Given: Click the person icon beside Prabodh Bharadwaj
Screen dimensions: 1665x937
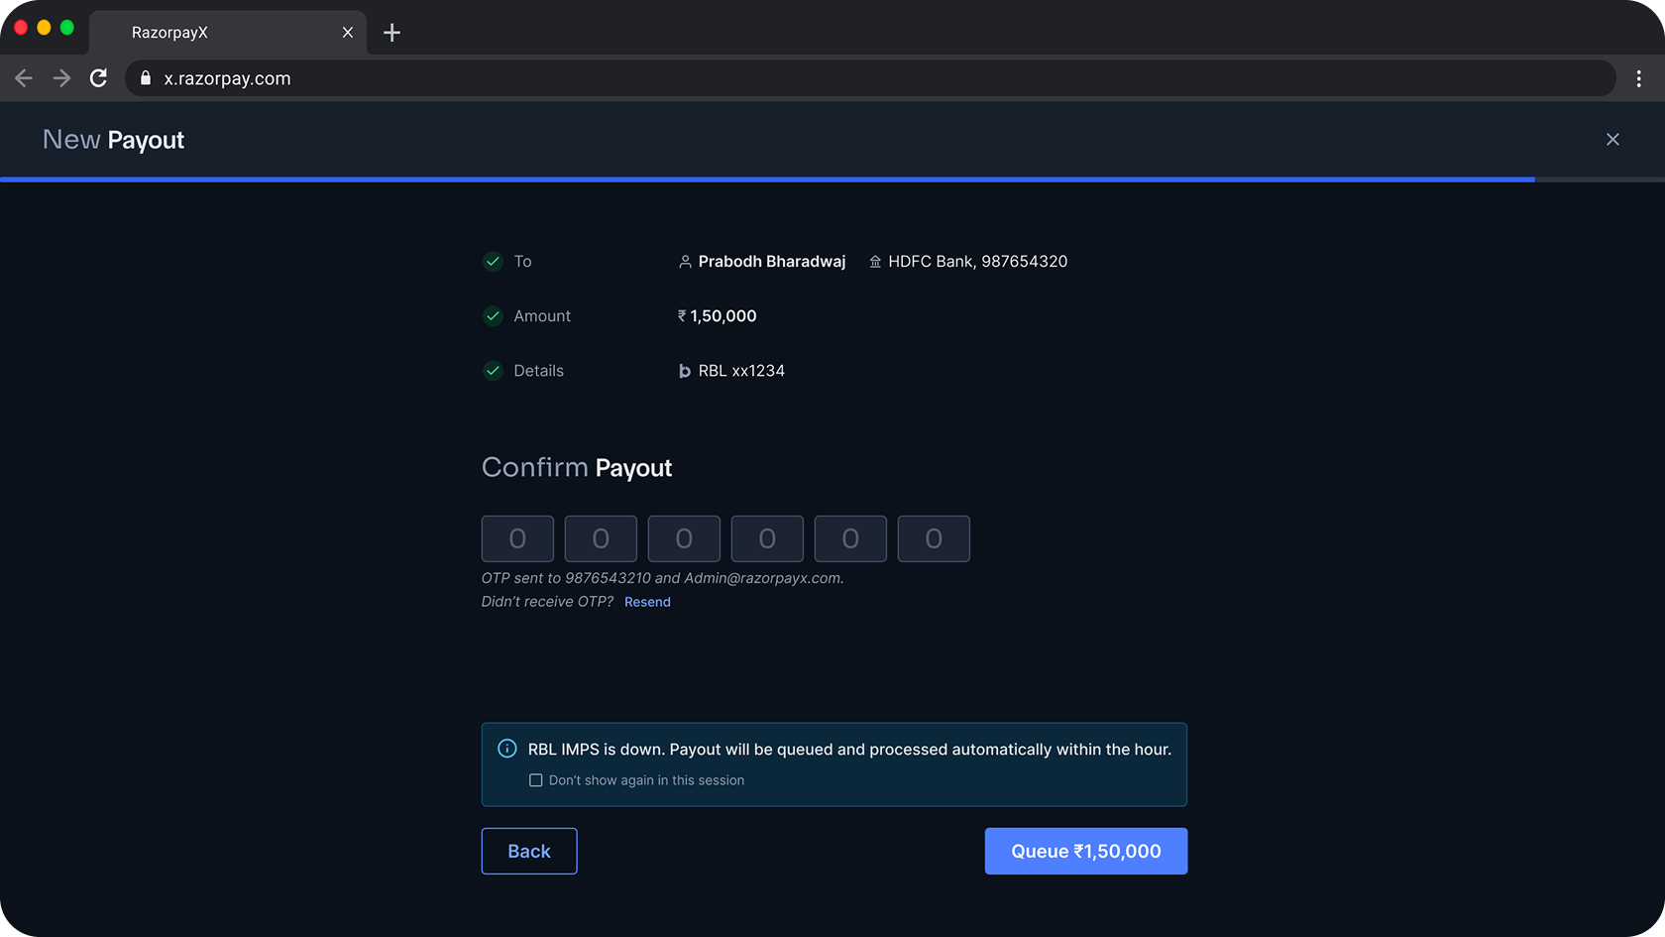Looking at the screenshot, I should tap(685, 262).
